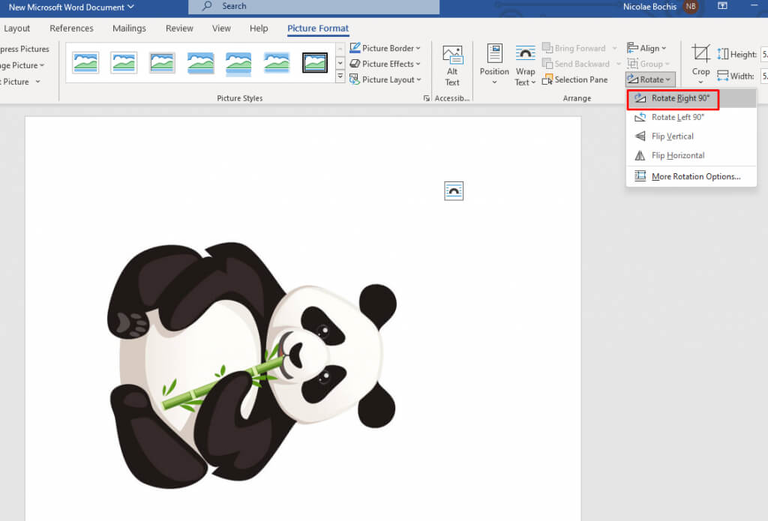768x521 pixels.
Task: Click the layout options icon beside the panda
Action: (x=454, y=191)
